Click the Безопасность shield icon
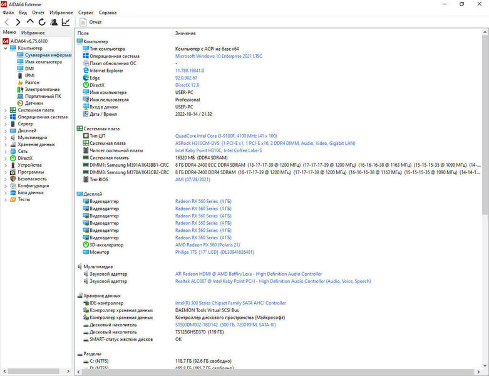 point(13,179)
